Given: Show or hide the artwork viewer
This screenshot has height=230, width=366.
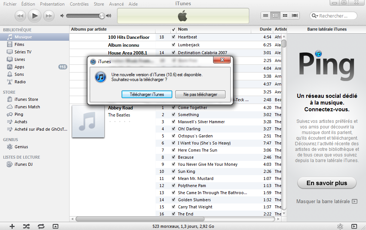Looking at the screenshot, I should pos(56,226).
